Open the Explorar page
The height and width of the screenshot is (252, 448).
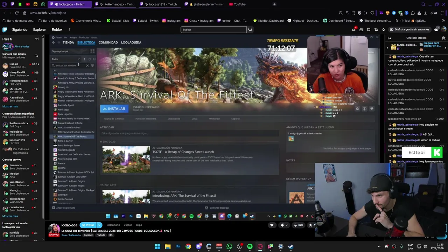tap(40, 30)
